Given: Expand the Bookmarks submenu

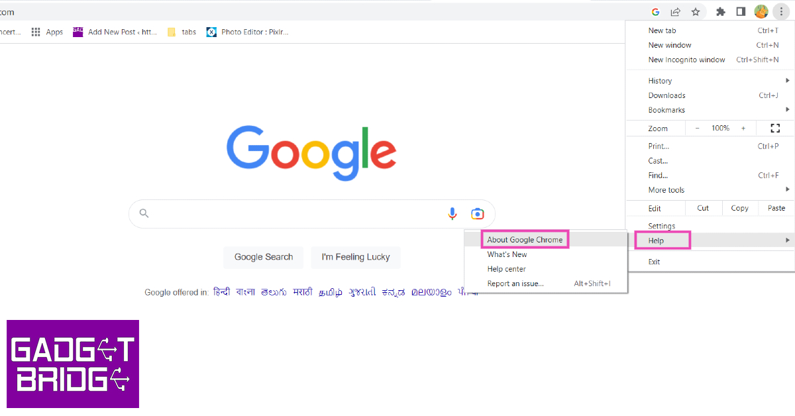Looking at the screenshot, I should (x=710, y=110).
